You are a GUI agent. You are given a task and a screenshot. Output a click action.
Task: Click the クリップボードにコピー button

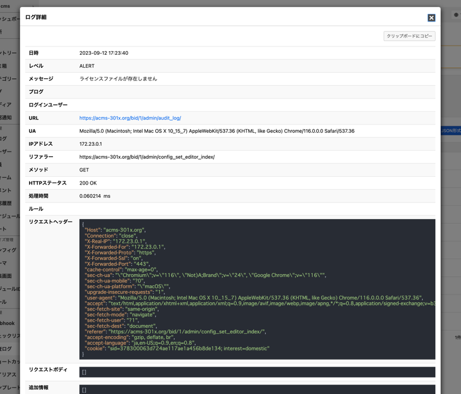409,36
